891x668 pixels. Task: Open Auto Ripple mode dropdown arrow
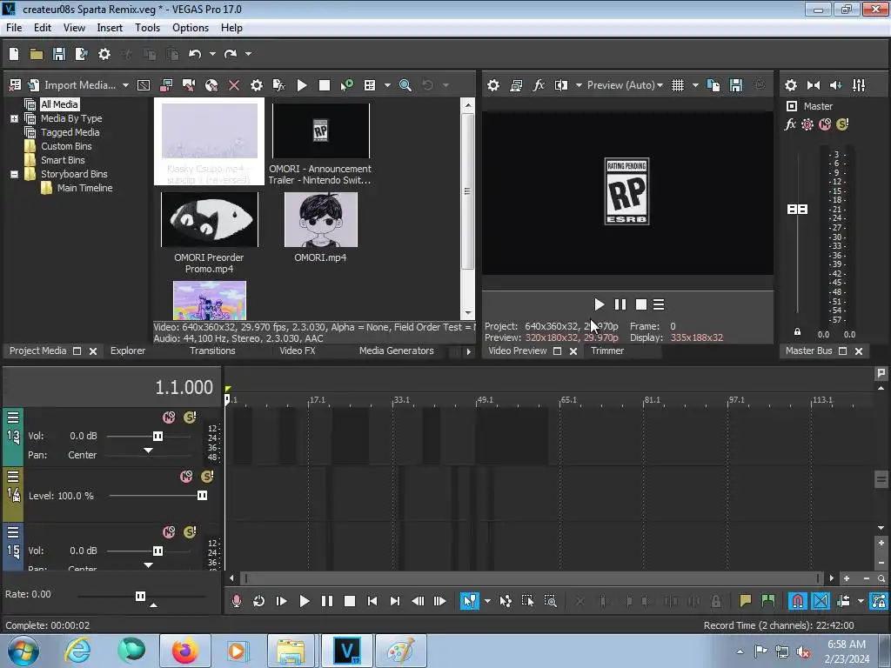point(861,601)
